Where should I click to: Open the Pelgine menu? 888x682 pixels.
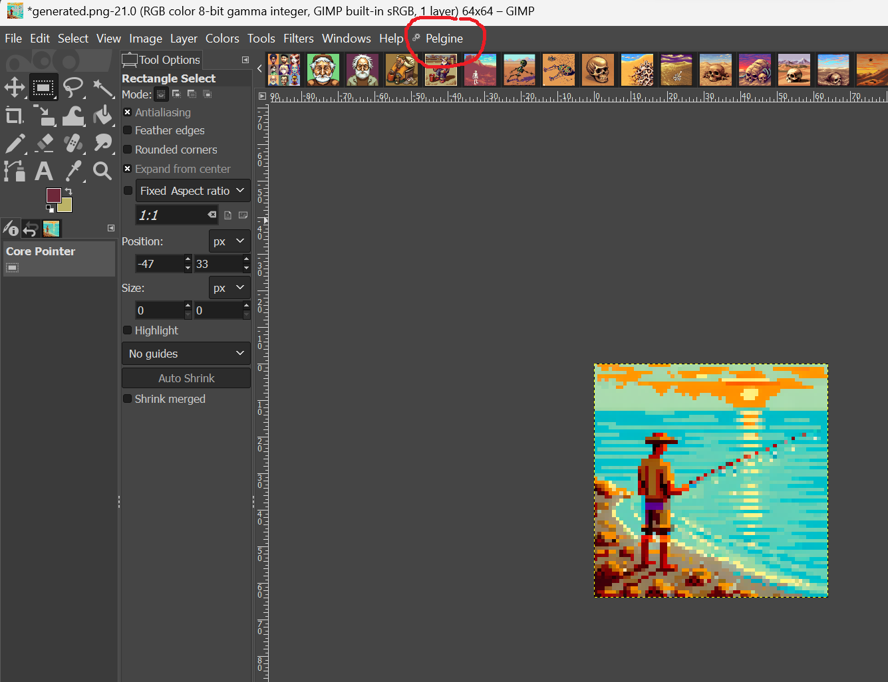coord(444,39)
